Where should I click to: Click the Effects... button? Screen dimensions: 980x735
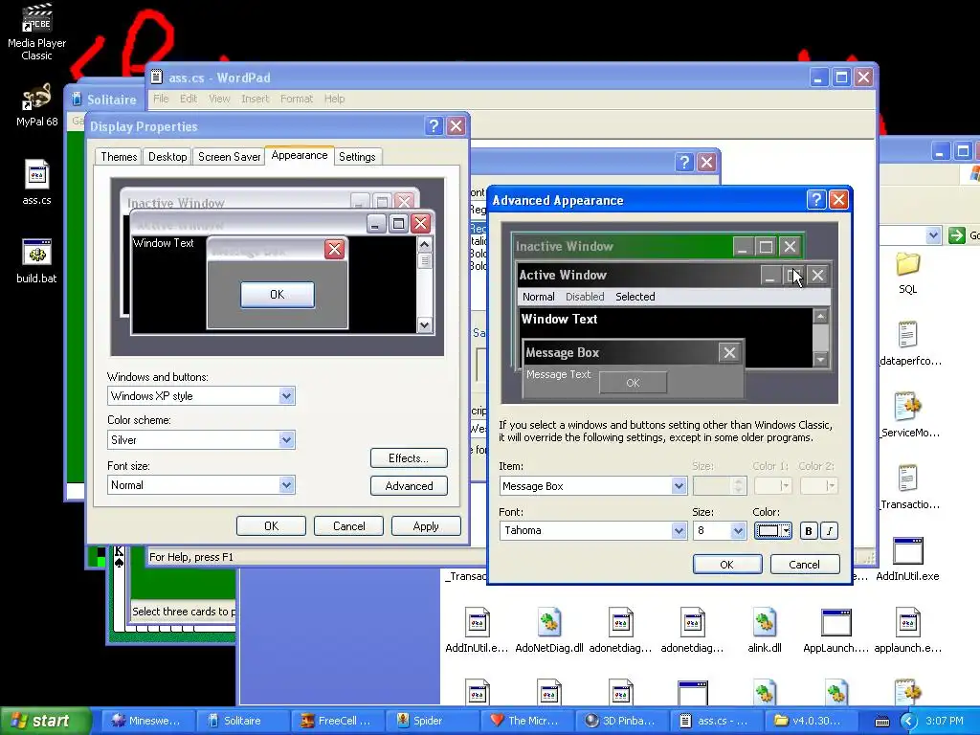409,458
